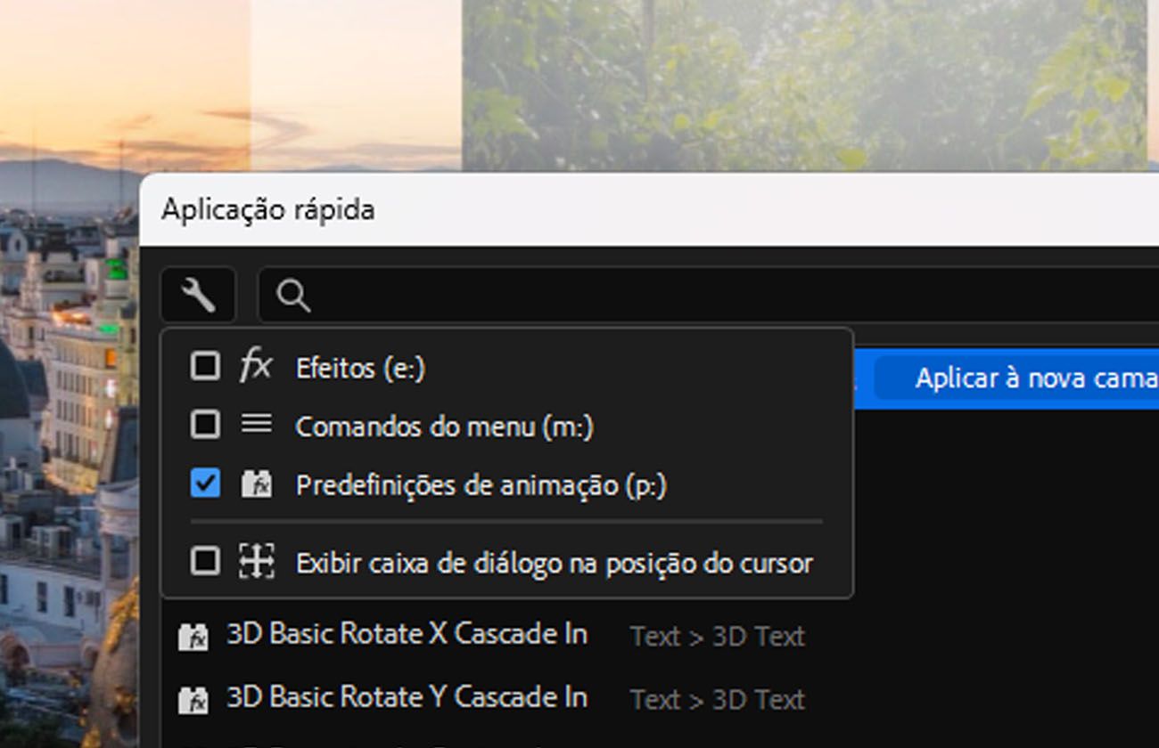This screenshot has height=748, width=1159.
Task: Click the cursor-position icon beside Exibir caixa
Action: point(257,562)
